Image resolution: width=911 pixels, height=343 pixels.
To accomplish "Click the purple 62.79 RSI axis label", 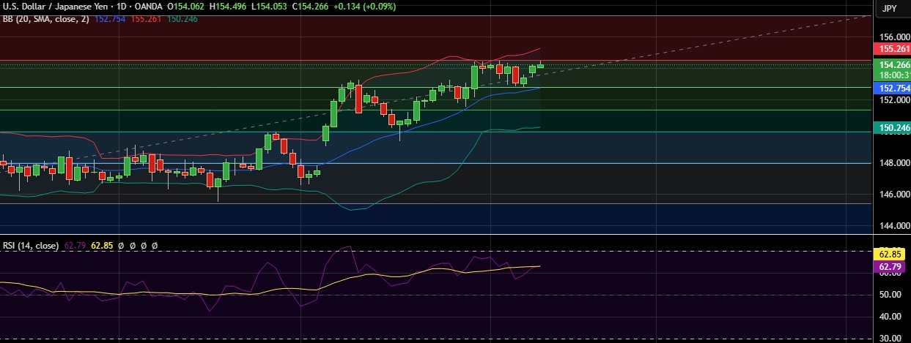I will pos(890,267).
